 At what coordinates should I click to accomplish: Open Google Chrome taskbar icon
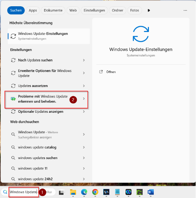(x=95, y=192)
